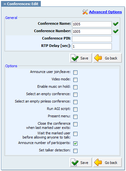This screenshot has height=171, width=126.
Task: Enable Announce user join/leave checkbox
Action: 75,72
